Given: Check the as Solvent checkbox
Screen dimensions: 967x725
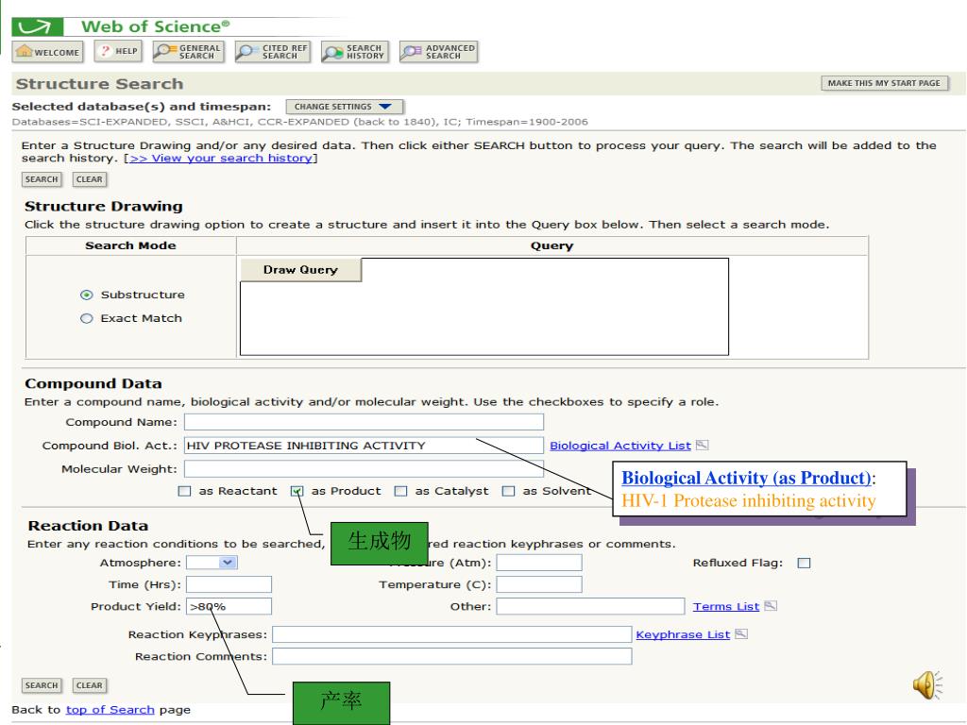Looking at the screenshot, I should point(508,491).
